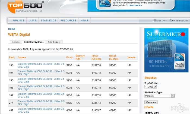Open the Statistics Type Vendors dropdown

(159, 96)
